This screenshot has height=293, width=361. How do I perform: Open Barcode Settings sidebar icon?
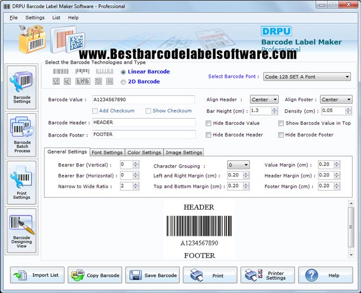[22, 87]
